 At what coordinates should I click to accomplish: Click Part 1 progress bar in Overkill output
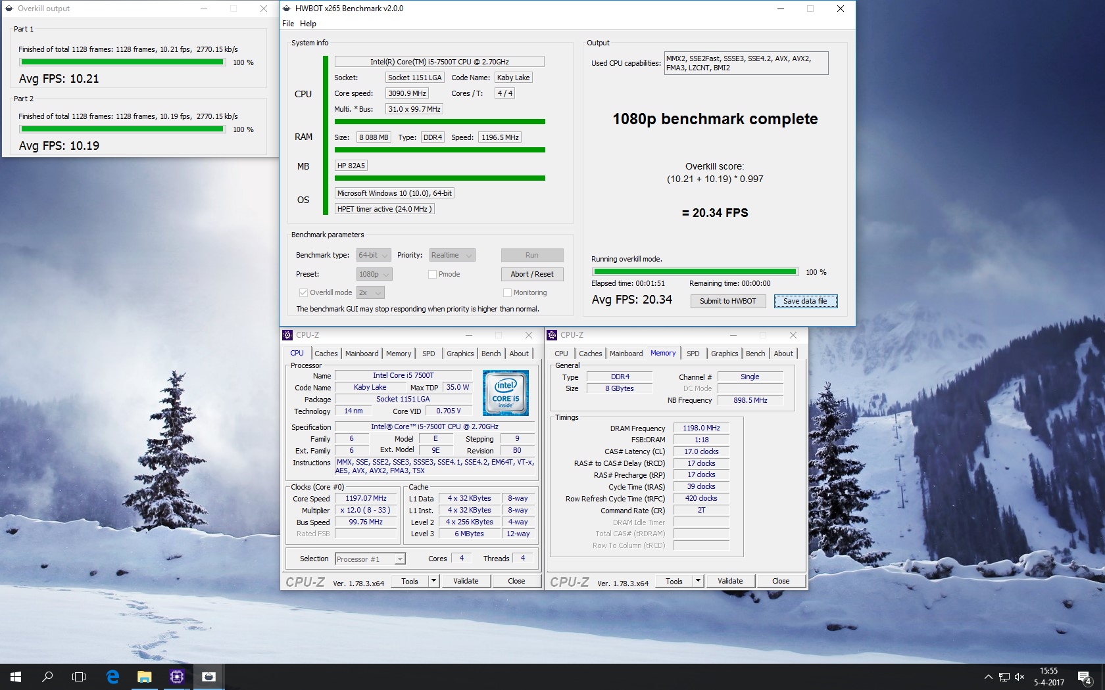pos(122,62)
